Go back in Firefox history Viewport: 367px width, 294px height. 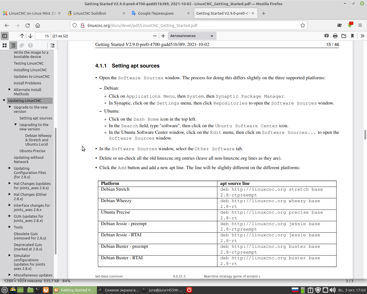tap(7, 25)
